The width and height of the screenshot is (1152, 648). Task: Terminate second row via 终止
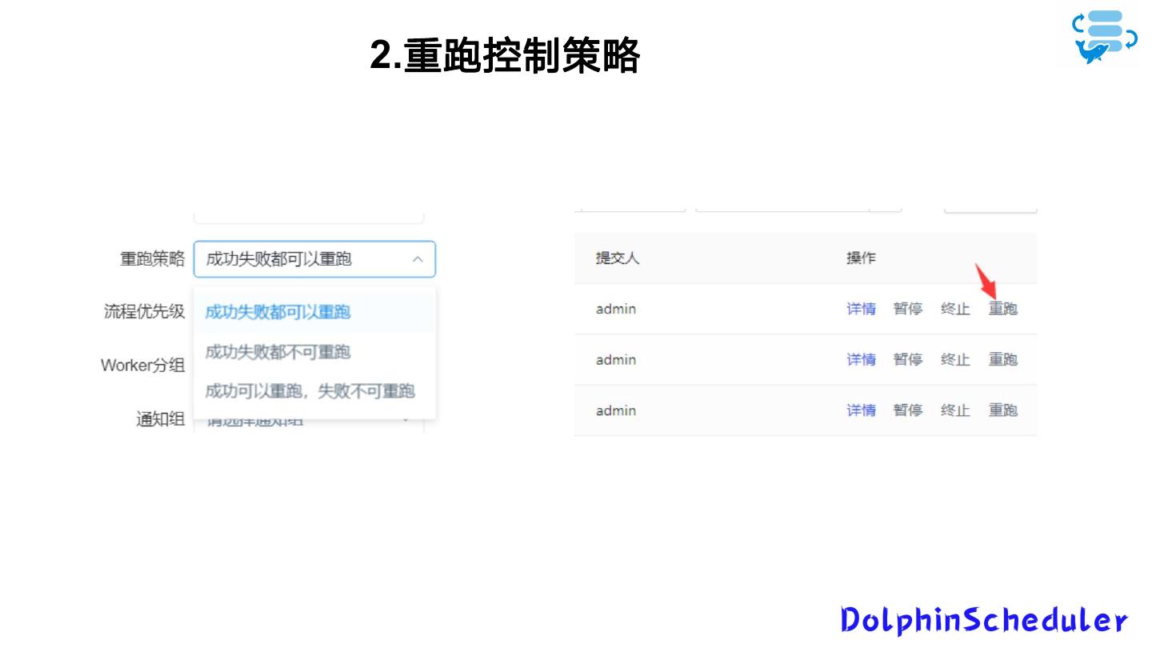pyautogui.click(x=955, y=360)
